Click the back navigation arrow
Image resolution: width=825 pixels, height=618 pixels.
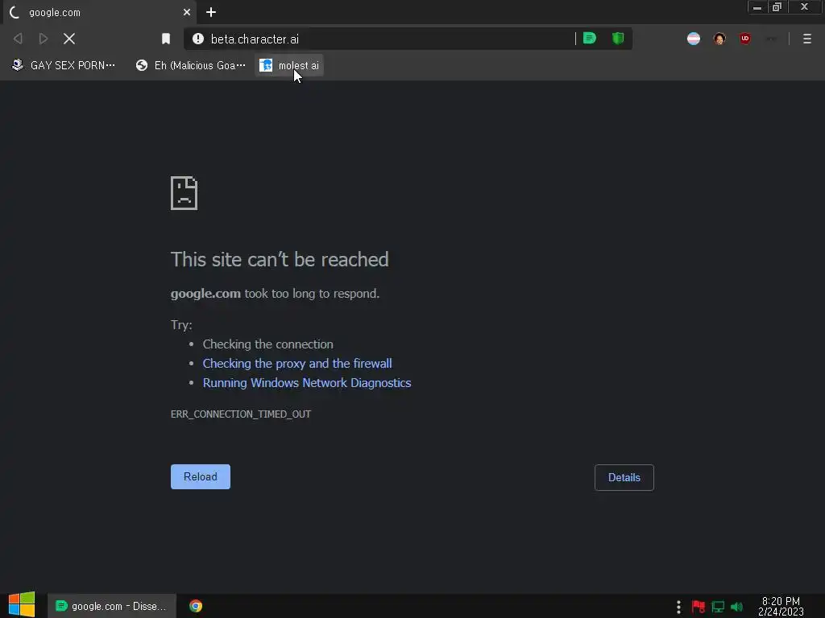point(18,39)
